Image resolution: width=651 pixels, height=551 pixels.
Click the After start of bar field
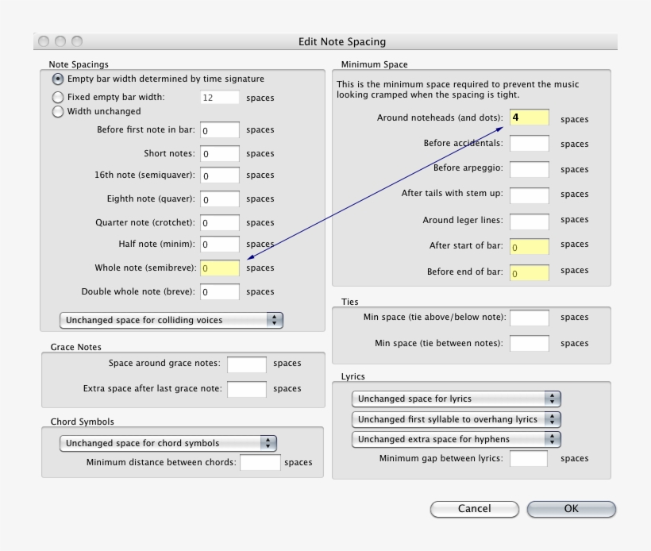[529, 246]
